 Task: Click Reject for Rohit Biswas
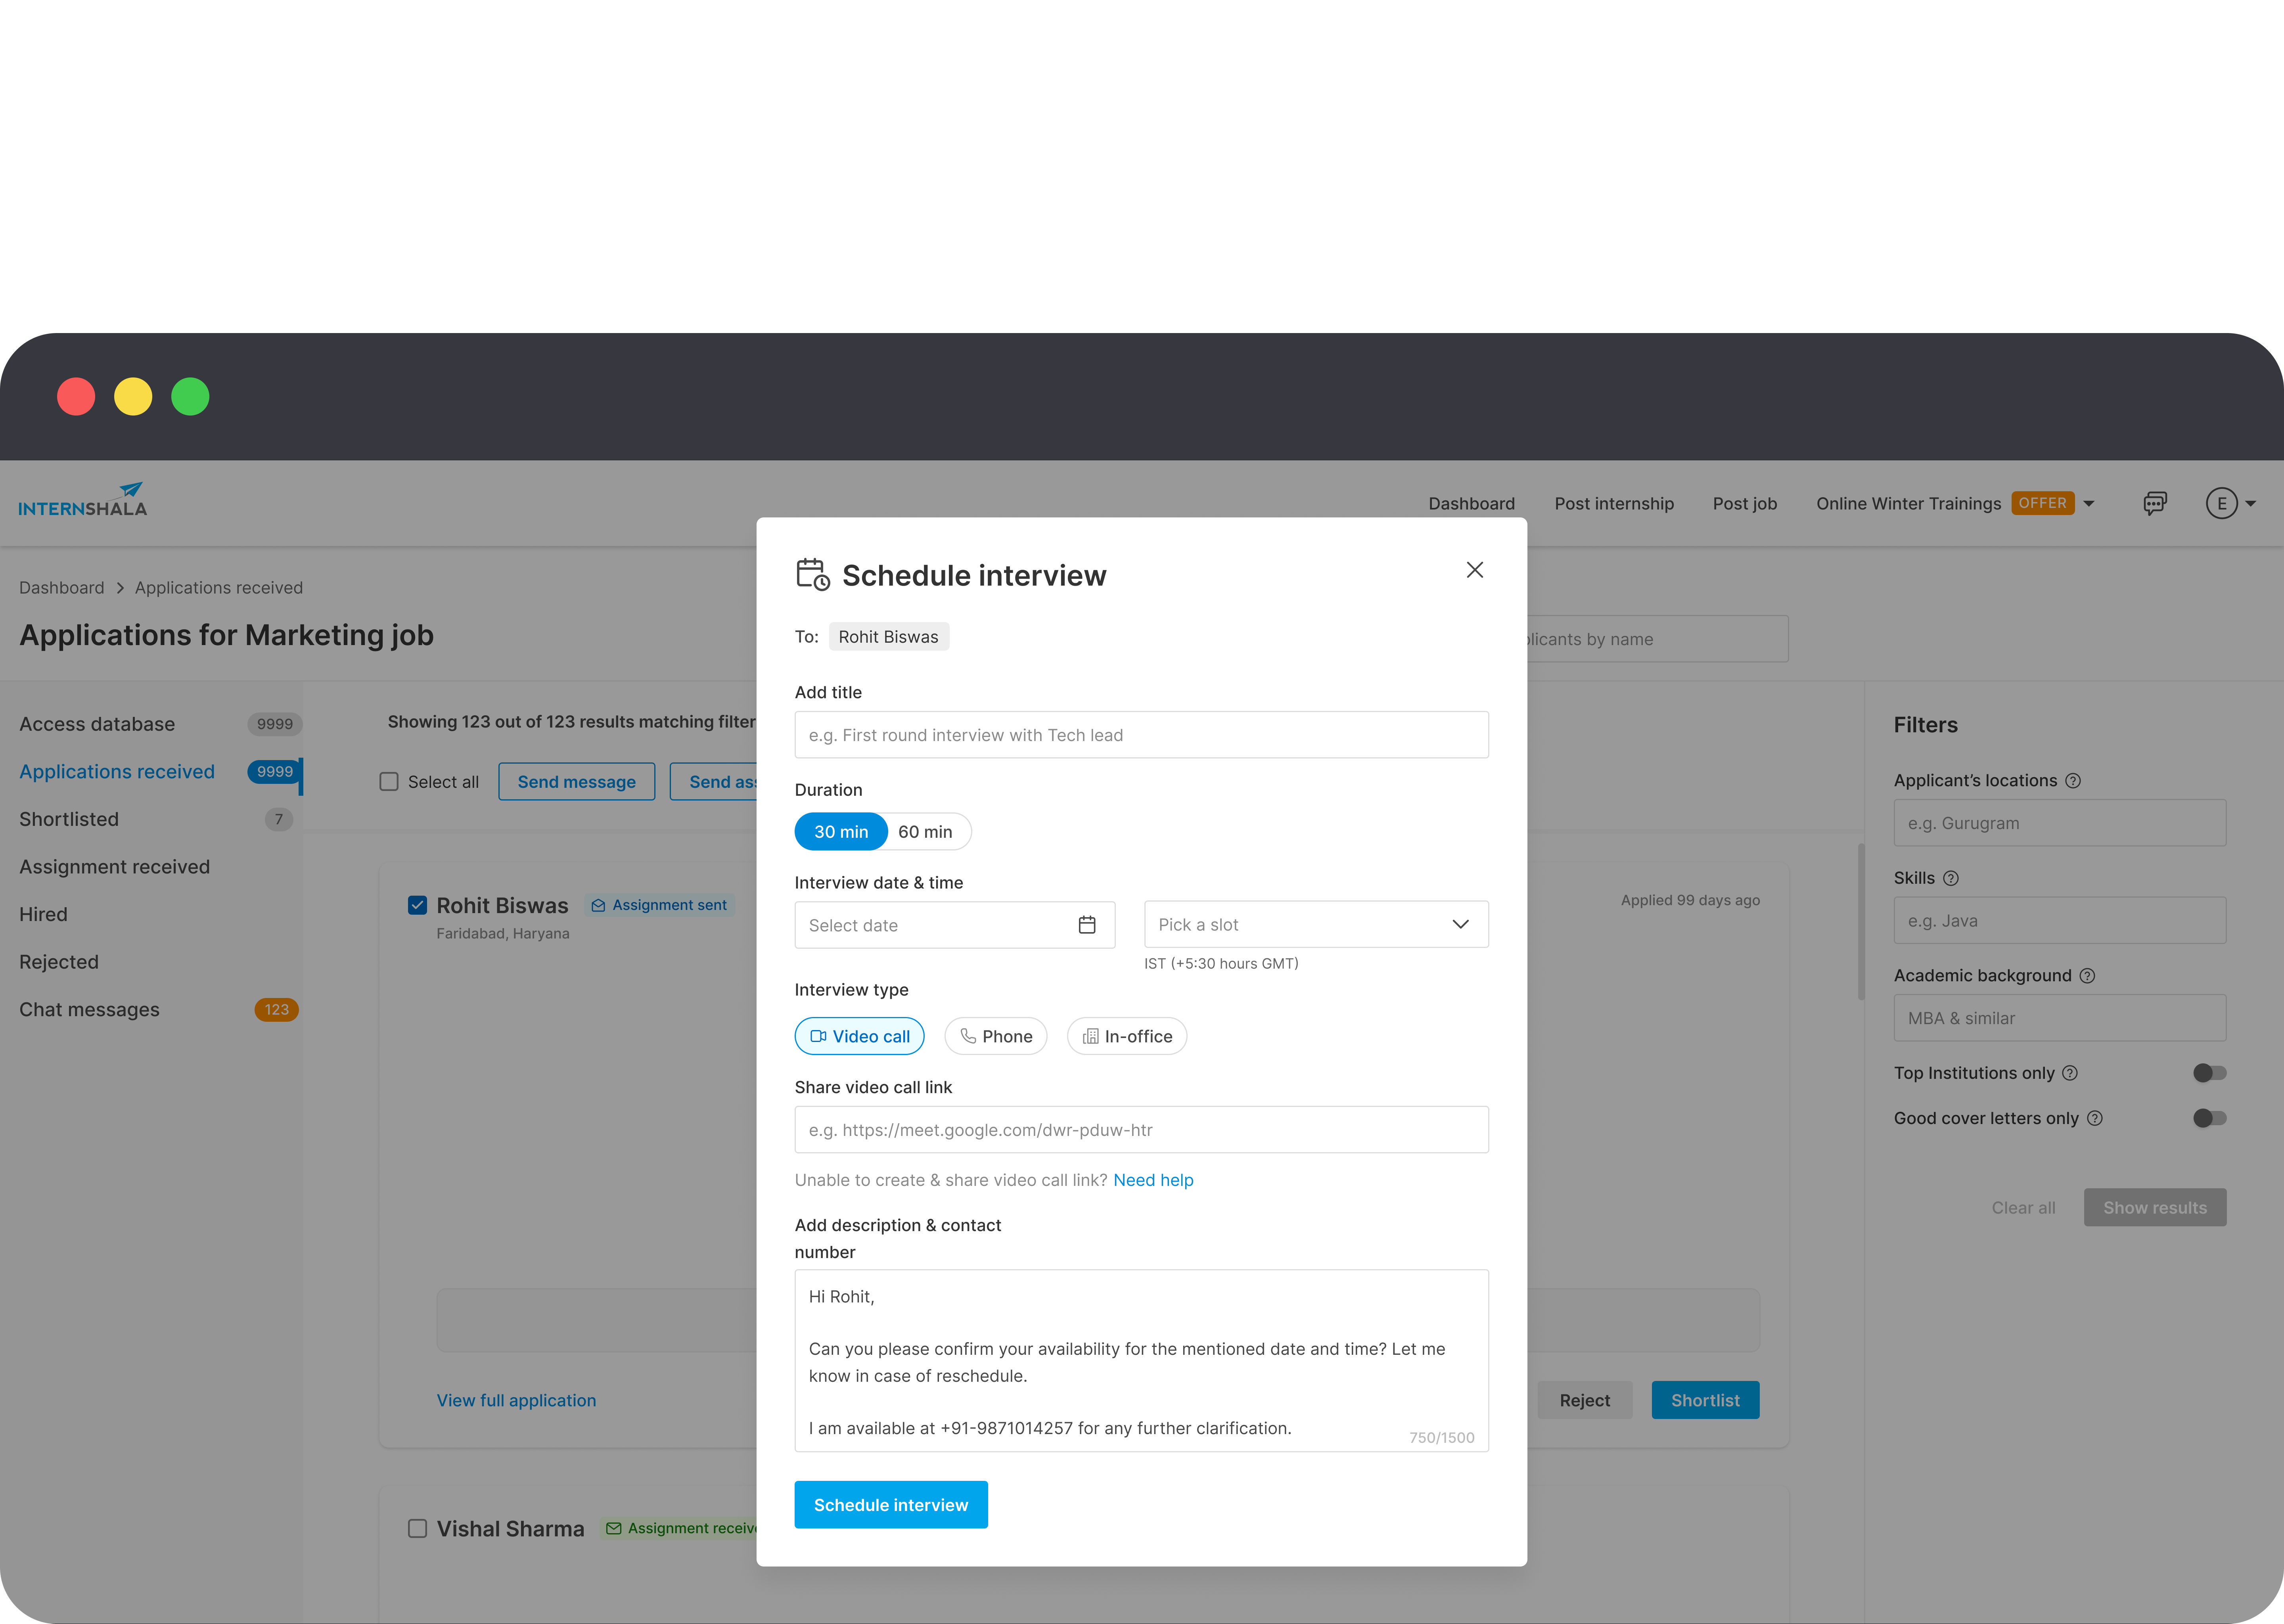[1585, 1400]
